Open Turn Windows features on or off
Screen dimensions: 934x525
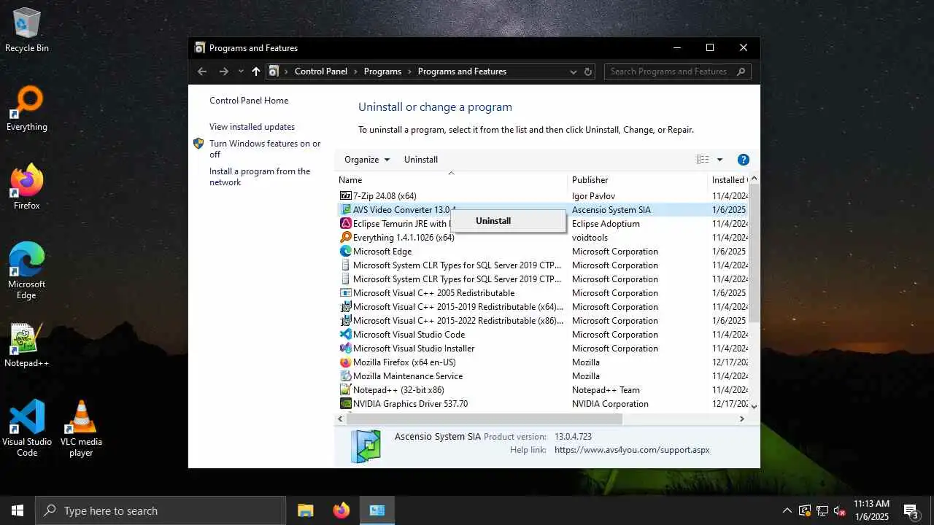[x=265, y=149]
